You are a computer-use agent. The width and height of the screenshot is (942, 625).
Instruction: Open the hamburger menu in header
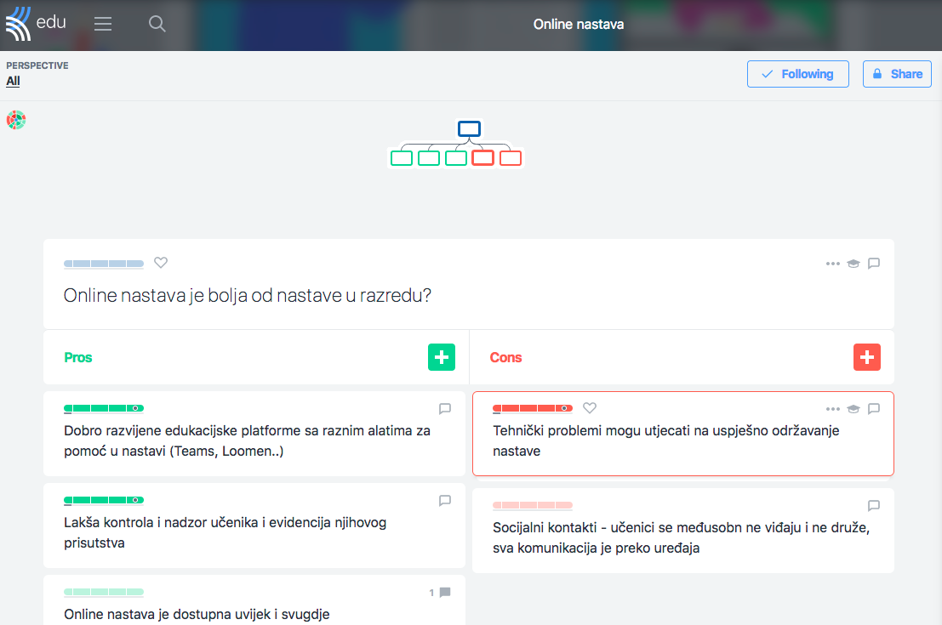click(103, 25)
